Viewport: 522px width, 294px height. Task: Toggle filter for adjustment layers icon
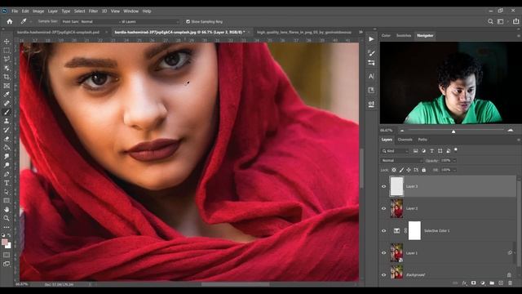click(423, 151)
